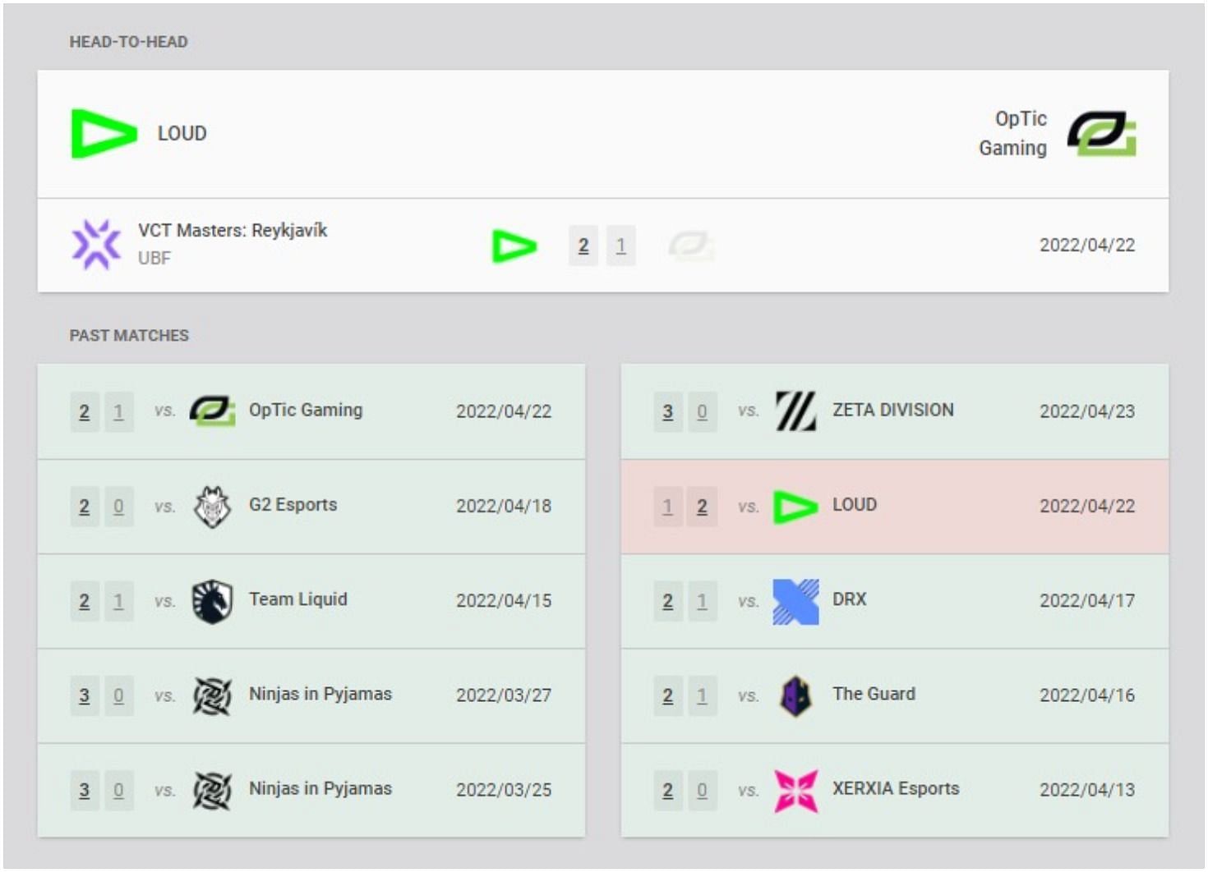Click score 2 in head-to-head row

pyautogui.click(x=583, y=246)
